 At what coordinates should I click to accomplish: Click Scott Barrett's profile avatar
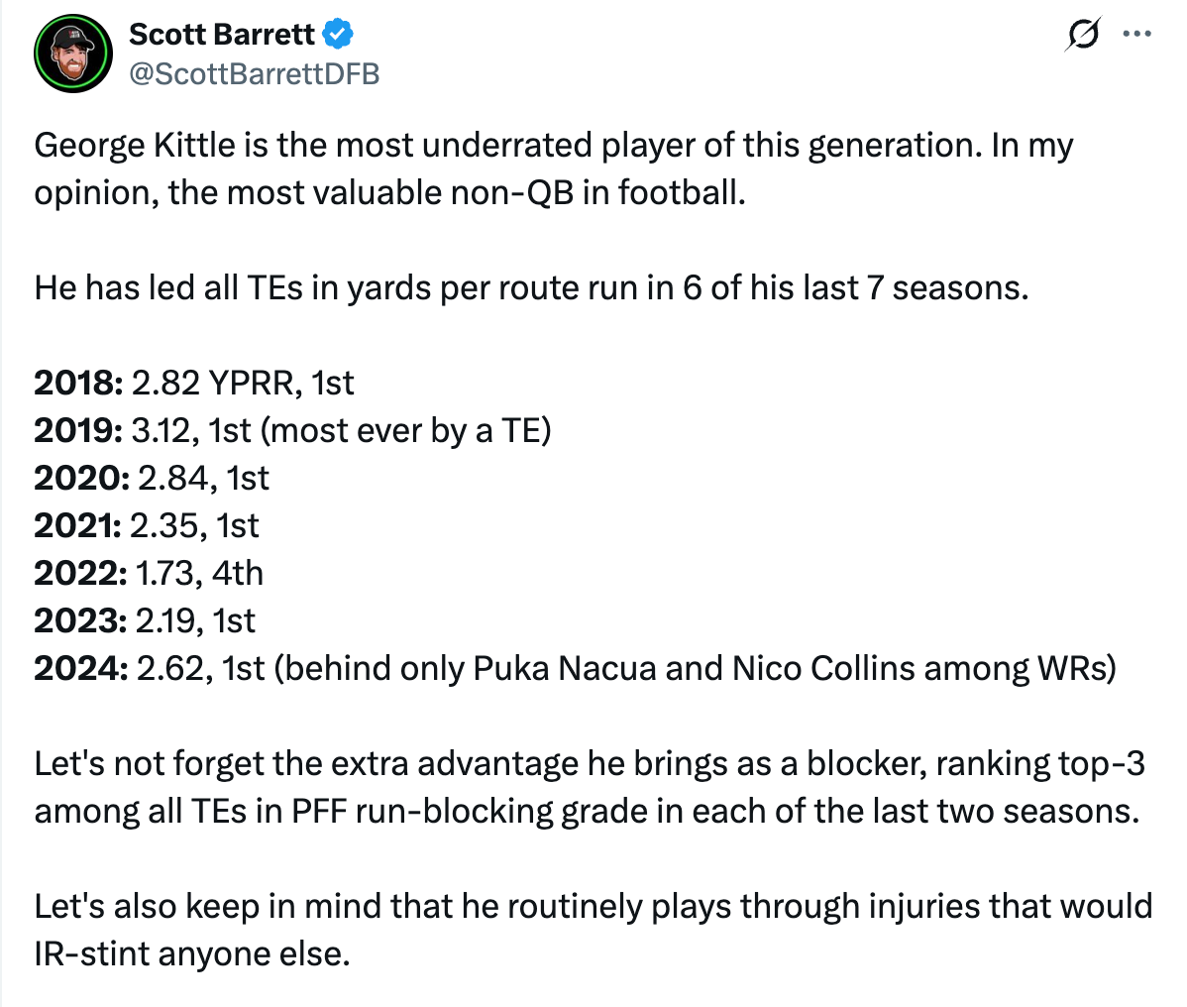(x=72, y=54)
